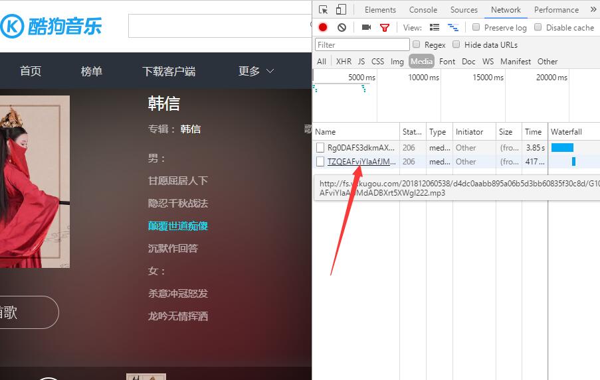Screen dimensions: 600x380
Task: Filter requests by WS
Action: pyautogui.click(x=488, y=62)
